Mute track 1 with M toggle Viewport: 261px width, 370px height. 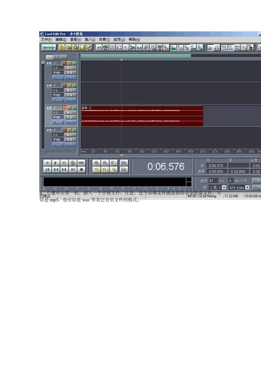coord(74,63)
